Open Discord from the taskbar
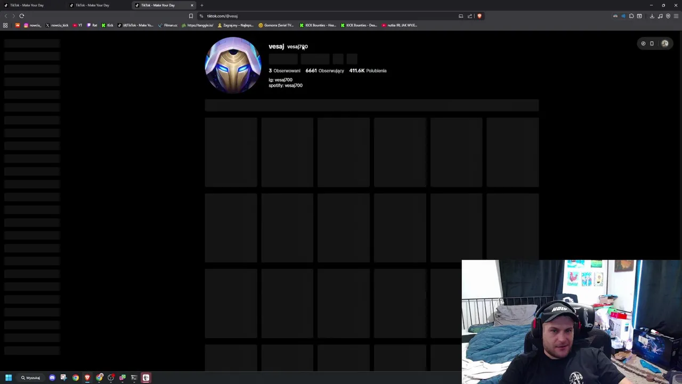The height and width of the screenshot is (384, 682). [x=52, y=378]
